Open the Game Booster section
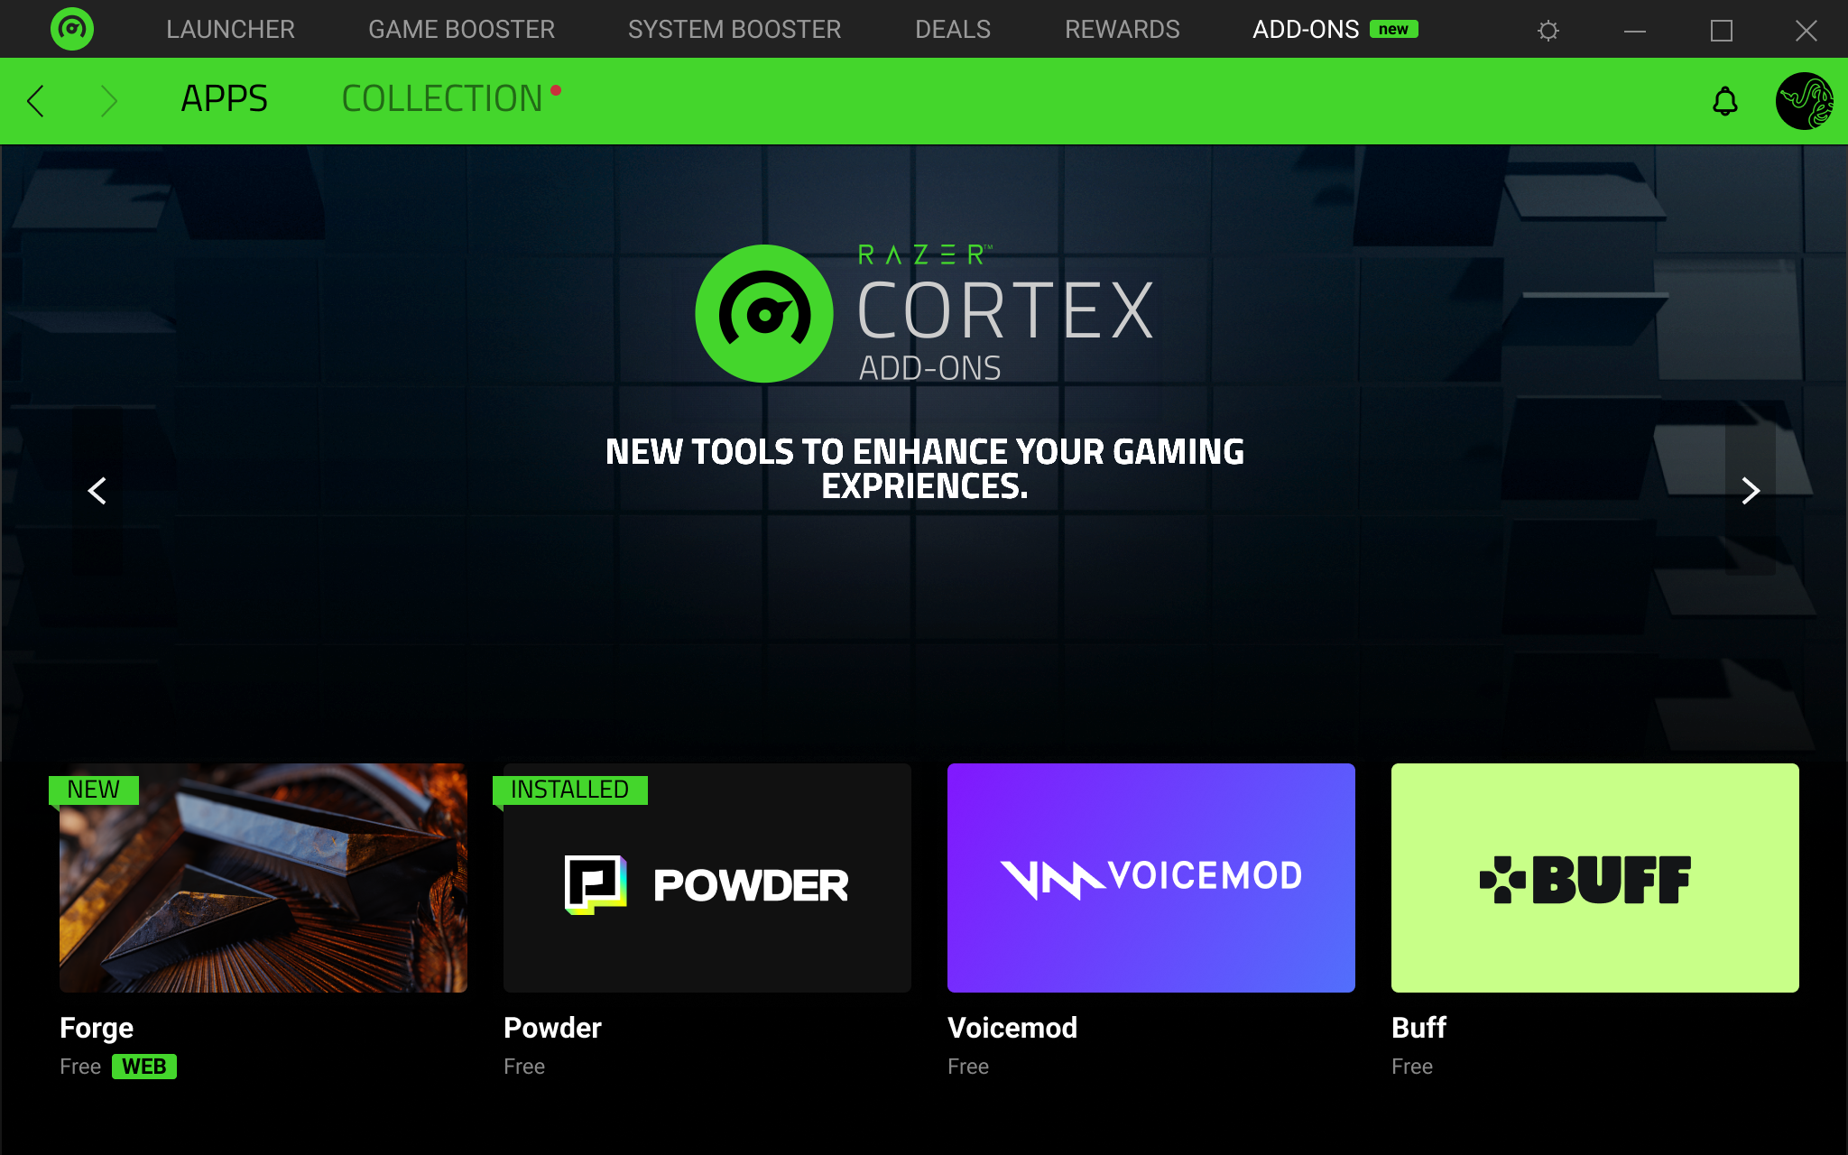The width and height of the screenshot is (1848, 1155). (x=459, y=28)
